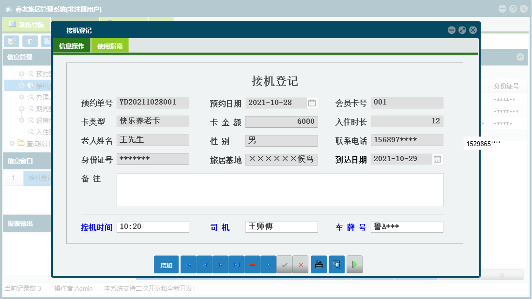
Task: Confirm changes with green checkmark button
Action: (285, 265)
